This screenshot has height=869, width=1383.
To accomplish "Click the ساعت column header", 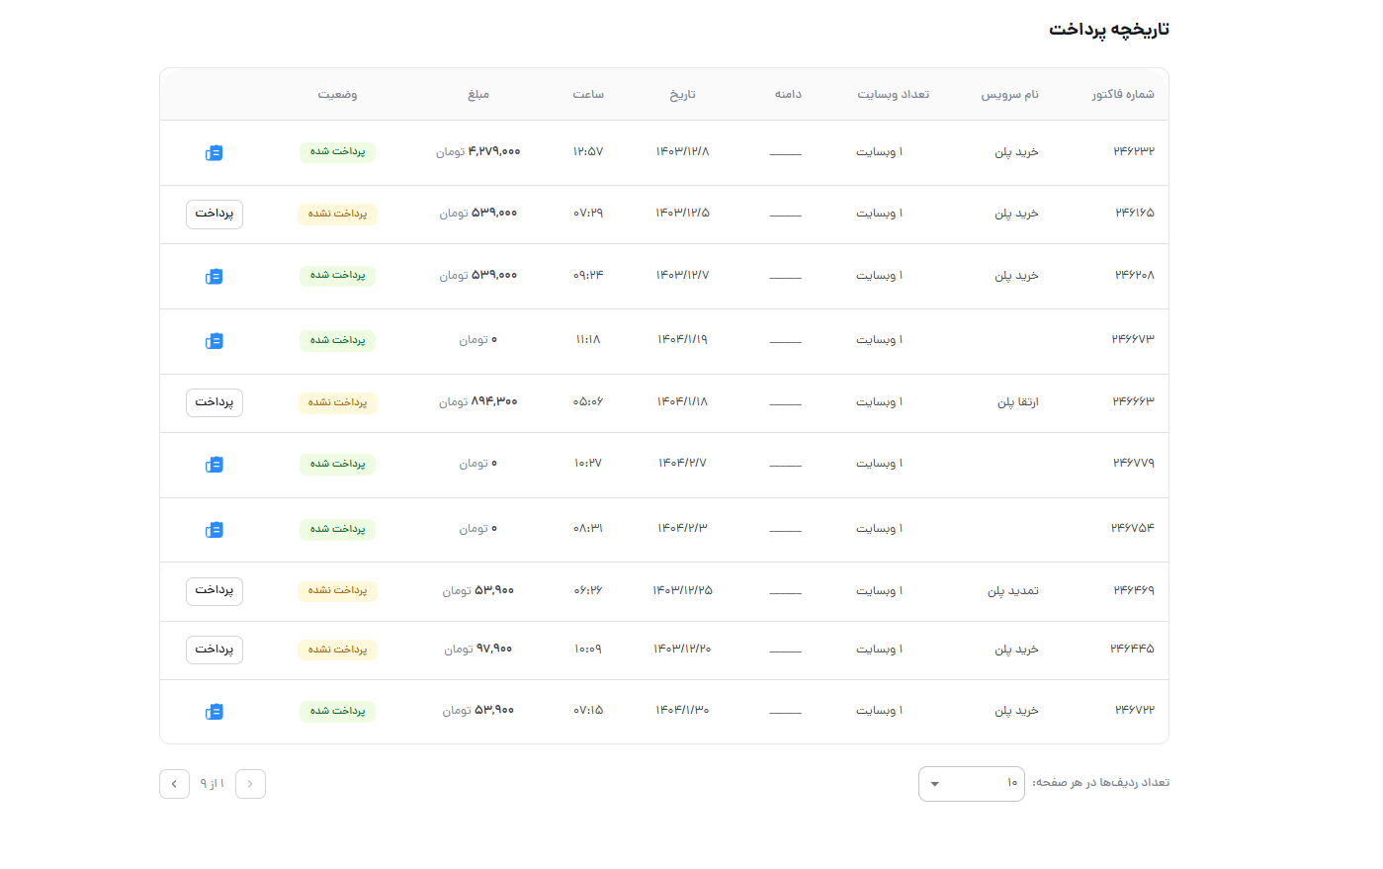I will pyautogui.click(x=588, y=95).
